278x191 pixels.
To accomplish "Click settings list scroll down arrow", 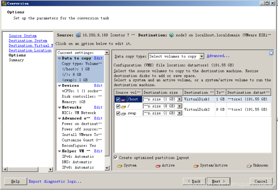I will tap(107, 168).
